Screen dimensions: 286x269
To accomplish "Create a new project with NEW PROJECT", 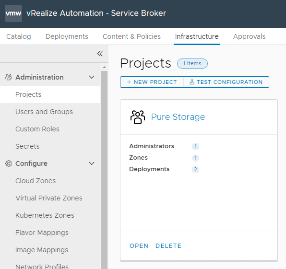I will coord(152,82).
